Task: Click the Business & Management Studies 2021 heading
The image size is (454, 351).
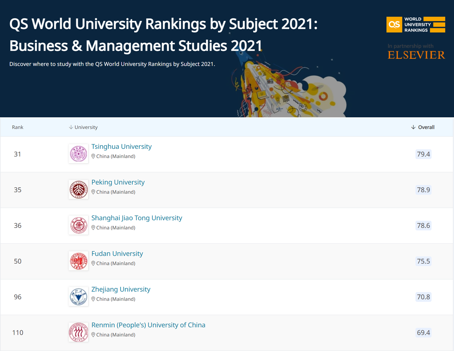Action: [x=136, y=46]
